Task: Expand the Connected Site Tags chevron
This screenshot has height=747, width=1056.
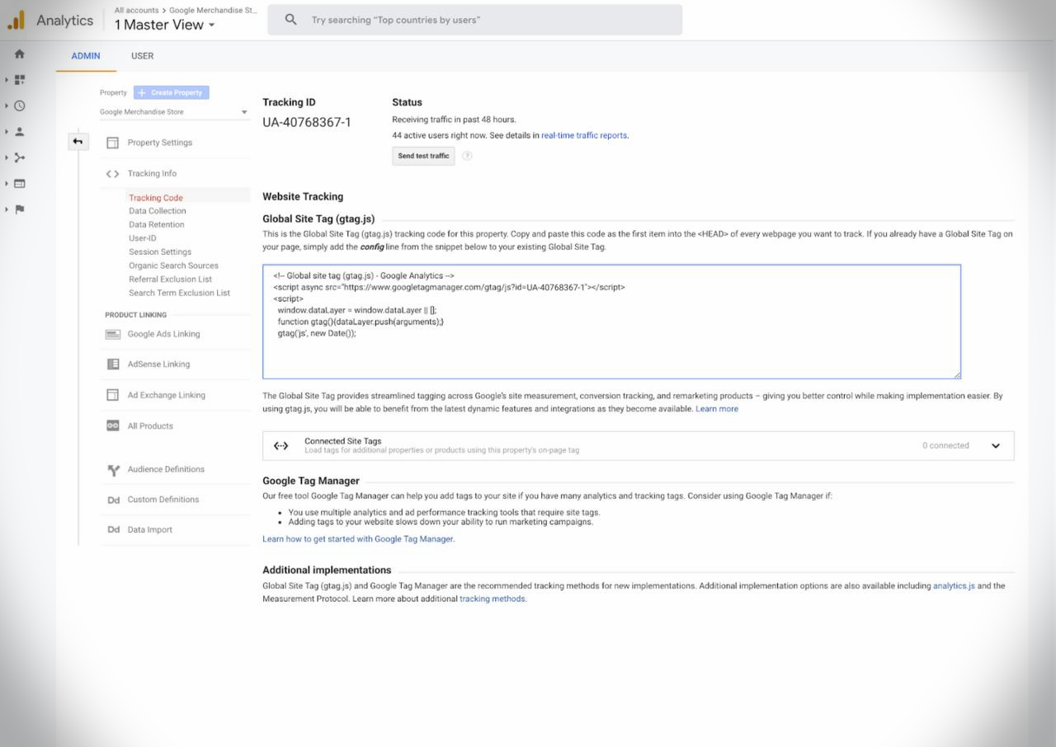Action: [996, 446]
